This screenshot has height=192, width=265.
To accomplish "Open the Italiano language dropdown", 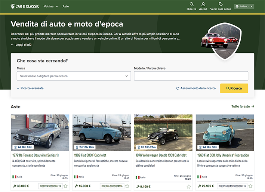I will pyautogui.click(x=244, y=6).
